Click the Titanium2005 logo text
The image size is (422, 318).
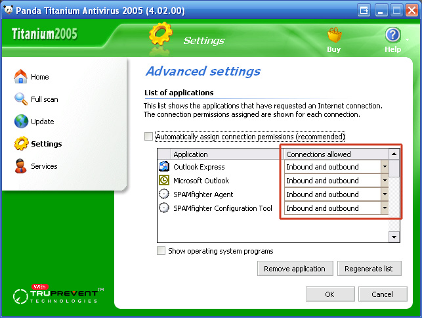coord(45,34)
